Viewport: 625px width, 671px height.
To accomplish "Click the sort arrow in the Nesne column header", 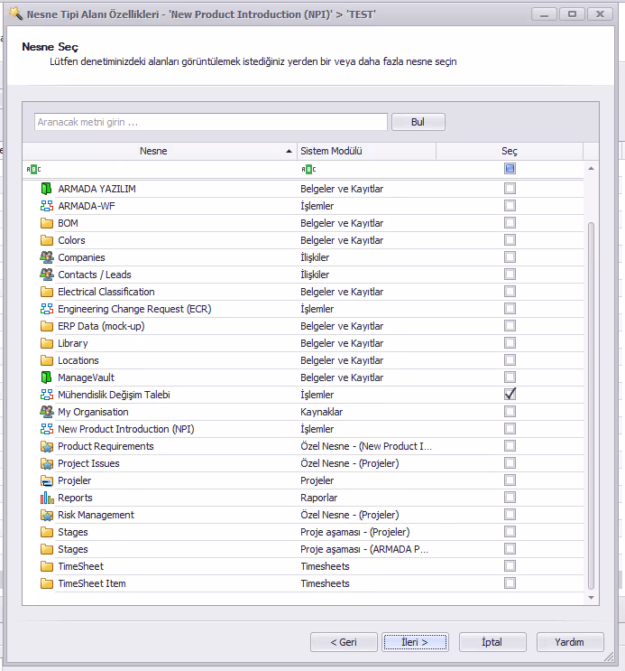I will [289, 151].
